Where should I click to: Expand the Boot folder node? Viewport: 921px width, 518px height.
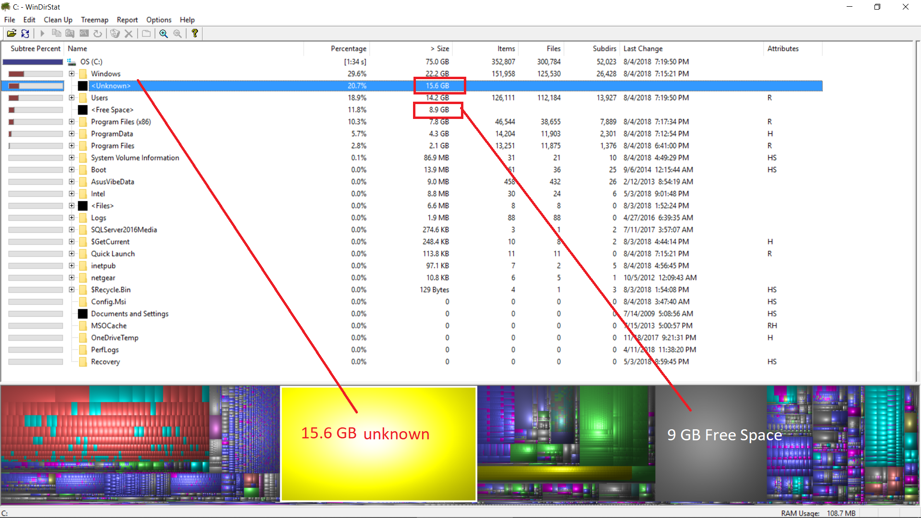point(71,170)
